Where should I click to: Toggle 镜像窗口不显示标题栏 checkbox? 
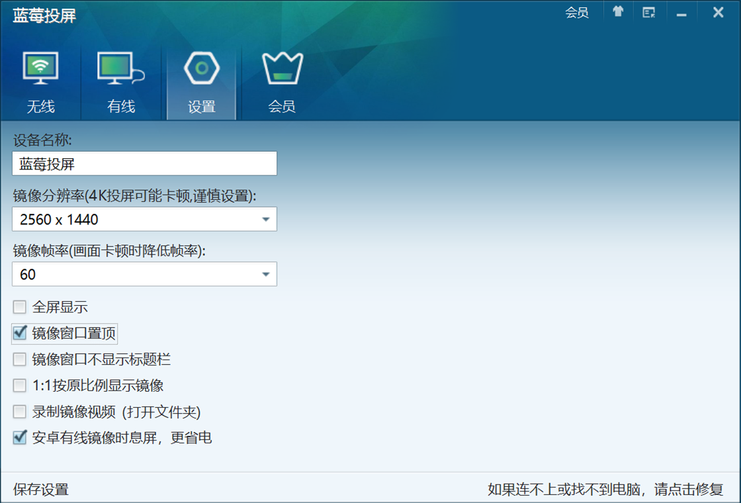20,359
